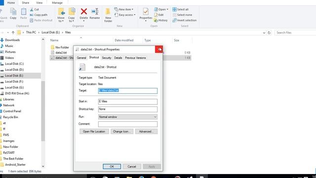This screenshot has width=316, height=178.
Task: Click the Search files box
Action: 295,33
